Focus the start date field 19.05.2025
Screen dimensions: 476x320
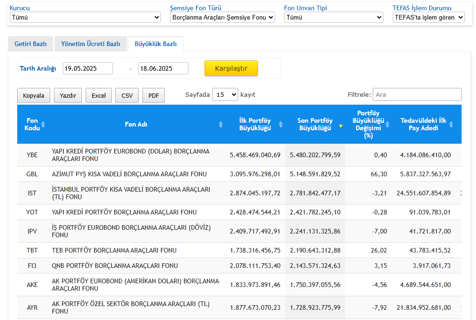88,68
